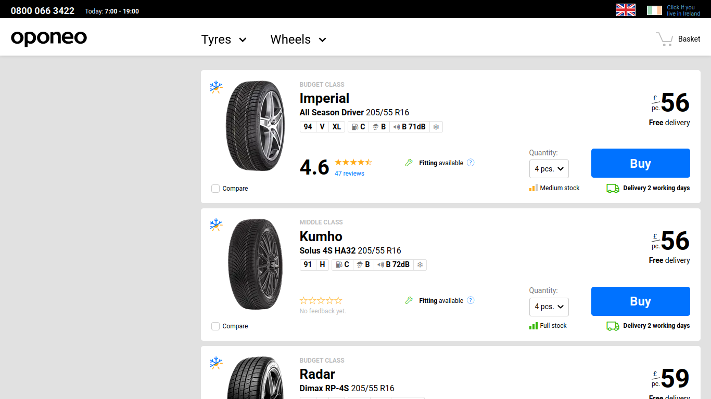Select the UK flag icon

click(626, 10)
